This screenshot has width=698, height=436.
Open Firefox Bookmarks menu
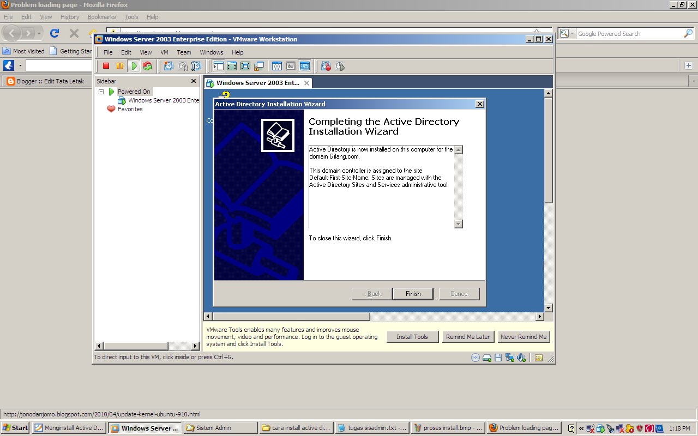click(x=101, y=17)
